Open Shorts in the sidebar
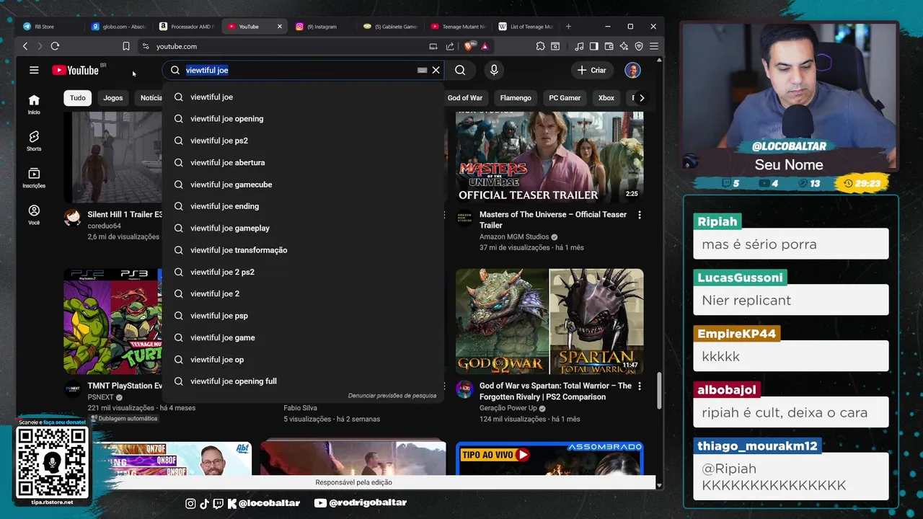 [34, 141]
